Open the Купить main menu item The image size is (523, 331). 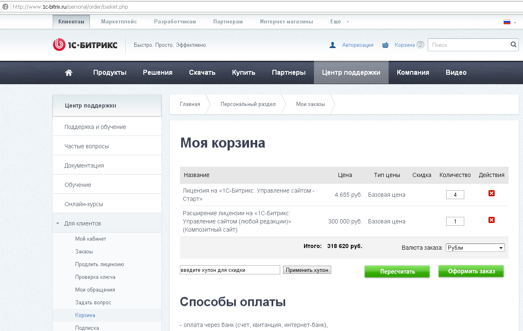[x=244, y=73]
